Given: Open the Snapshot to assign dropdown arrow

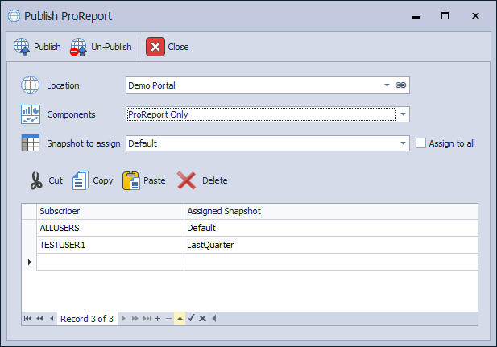Looking at the screenshot, I should pos(403,143).
